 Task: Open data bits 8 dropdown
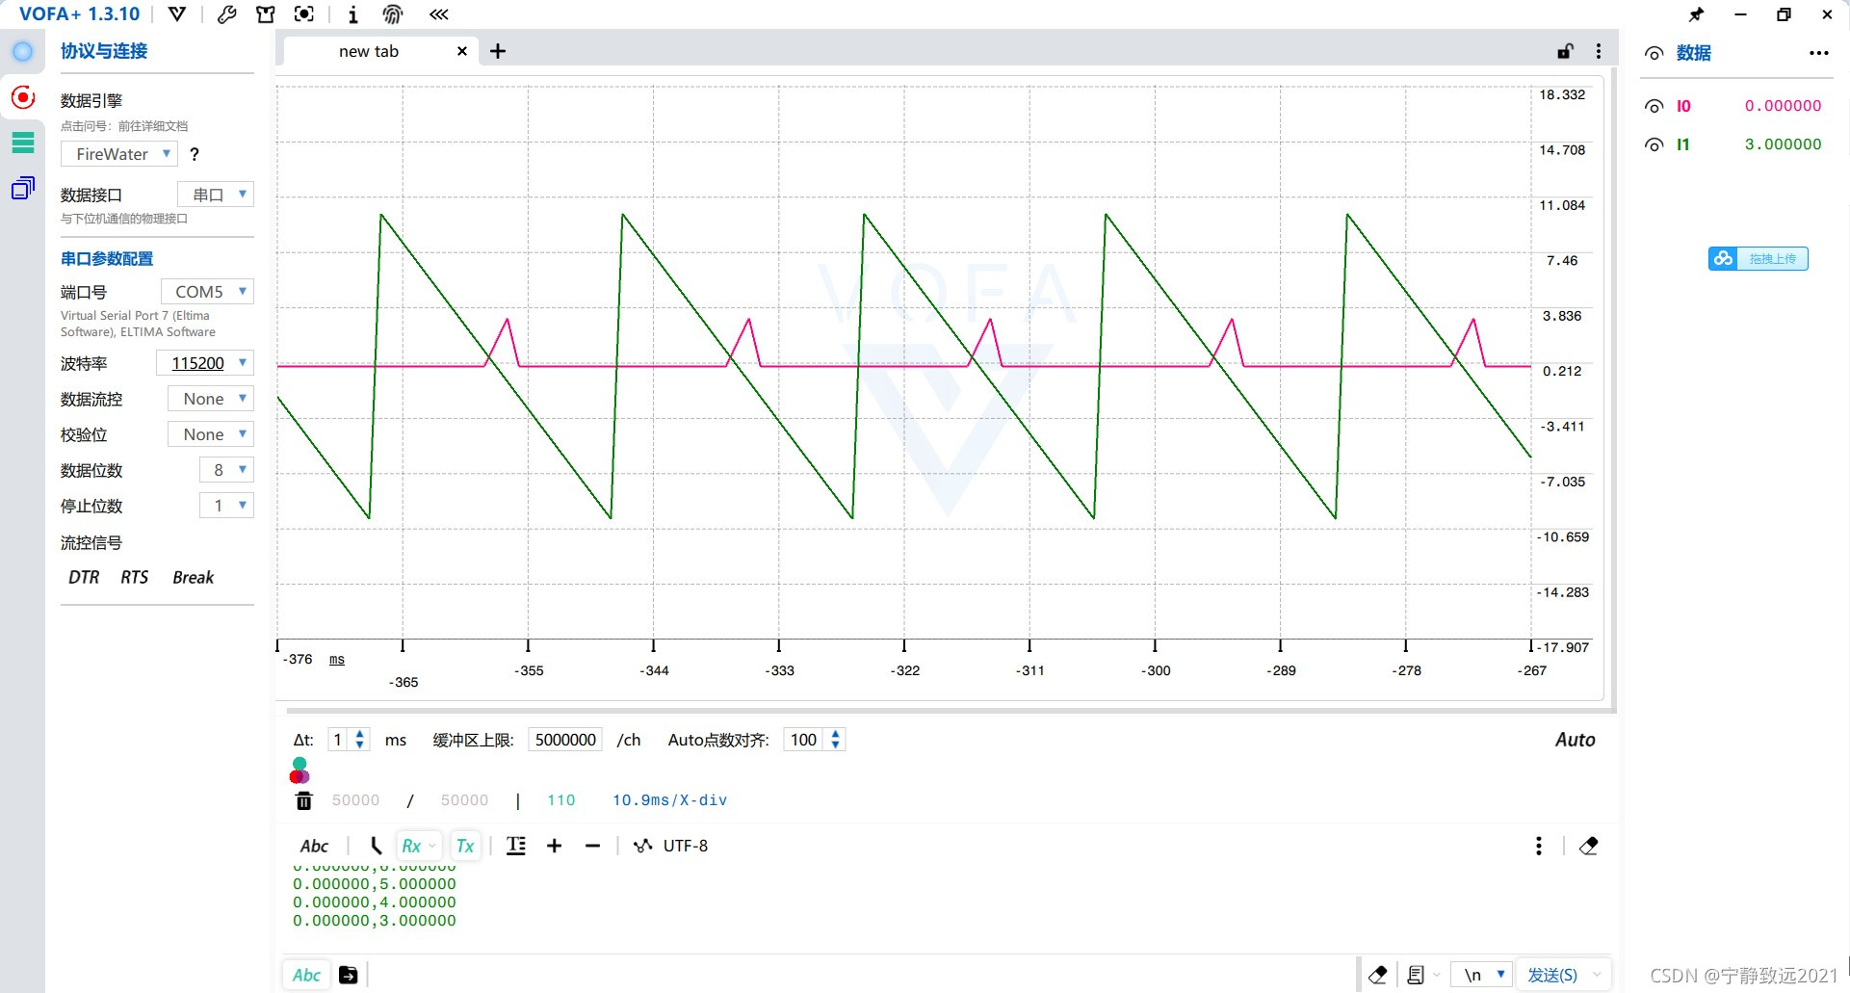(x=226, y=470)
